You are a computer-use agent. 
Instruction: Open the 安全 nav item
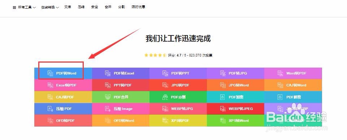[95, 7]
